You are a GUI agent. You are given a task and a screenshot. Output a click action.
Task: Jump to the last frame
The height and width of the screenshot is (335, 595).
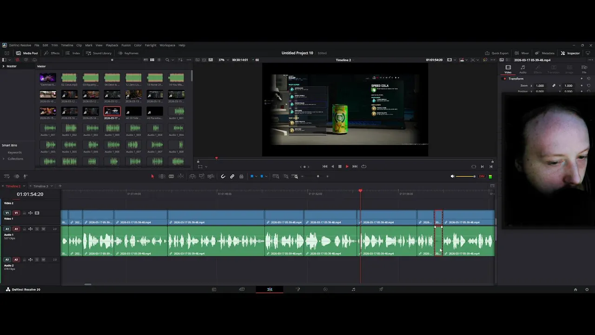point(355,167)
